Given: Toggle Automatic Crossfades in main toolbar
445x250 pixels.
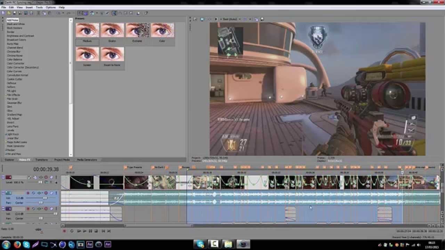Looking at the screenshot, I should (x=86, y=13).
